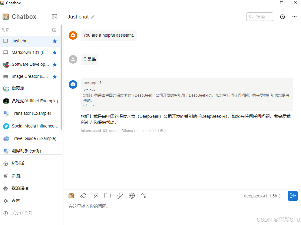Open the Image Creator conversation
The width and height of the screenshot is (301, 225).
point(30,77)
